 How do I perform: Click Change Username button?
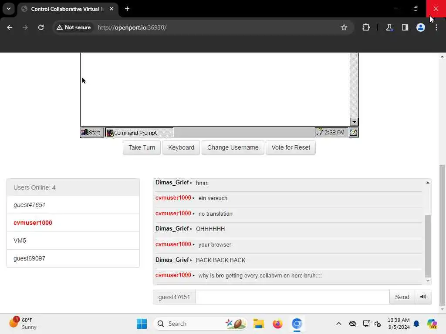(233, 147)
